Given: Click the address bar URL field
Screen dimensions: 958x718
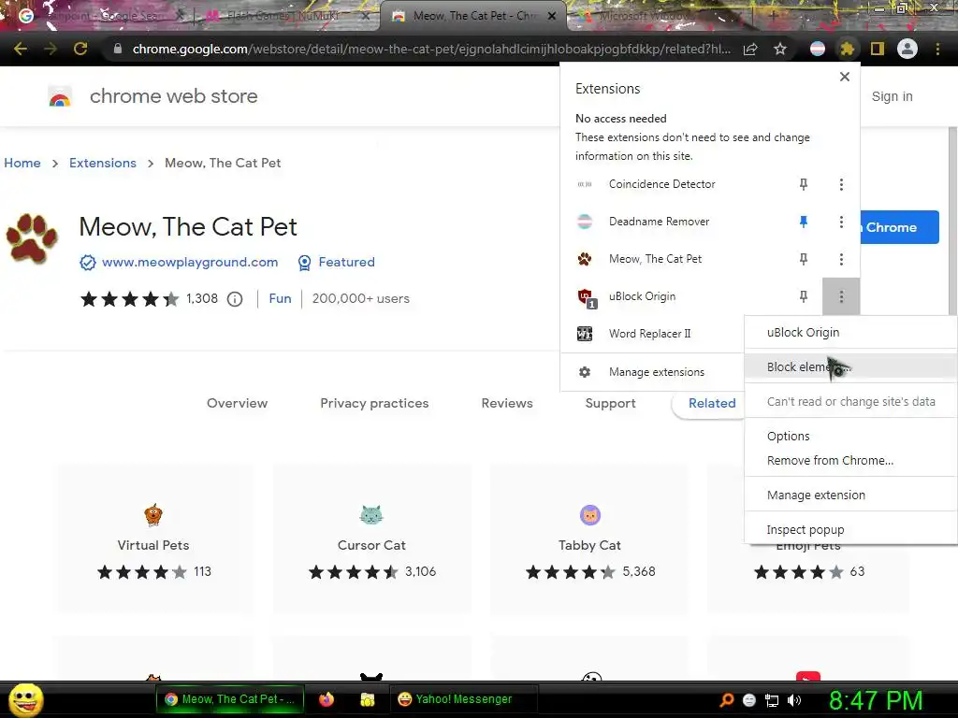Looking at the screenshot, I should coord(430,49).
